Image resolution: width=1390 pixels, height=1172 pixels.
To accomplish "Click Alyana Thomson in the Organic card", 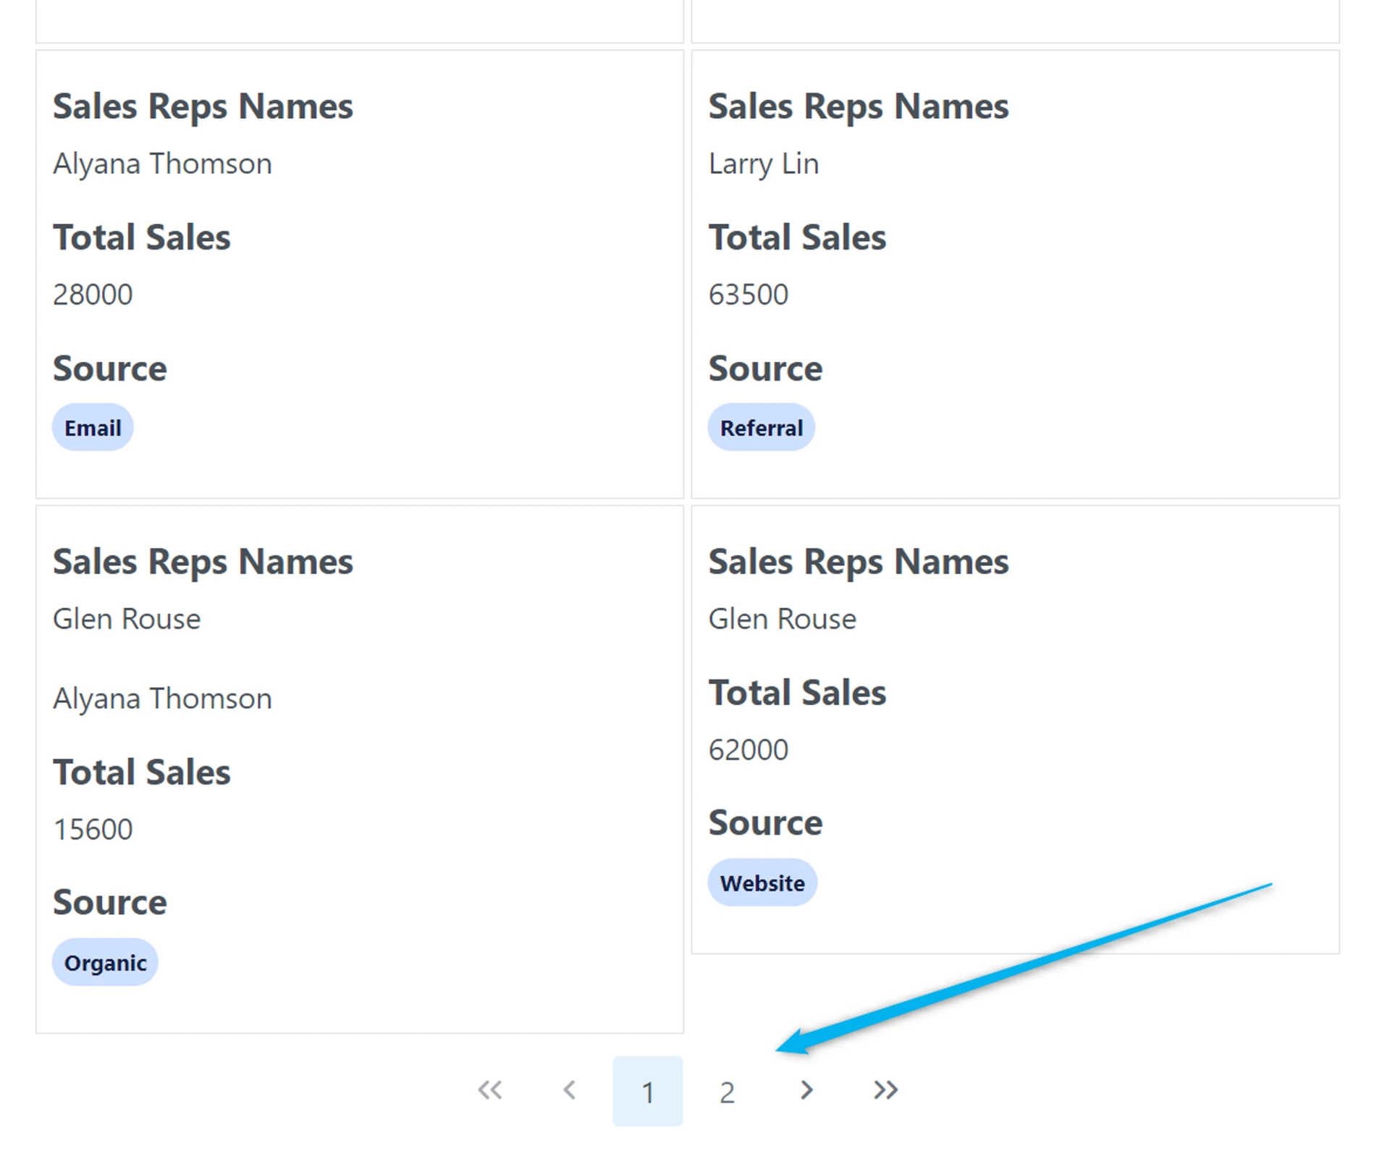I will coord(162,699).
